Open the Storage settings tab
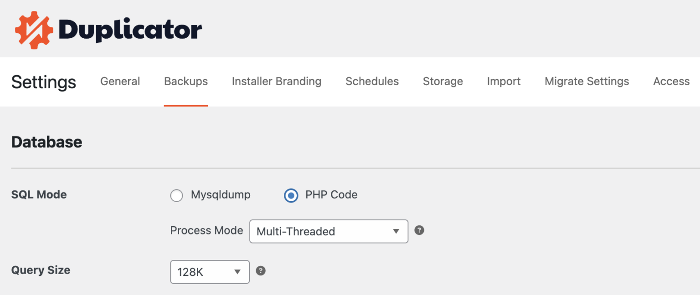The width and height of the screenshot is (700, 295). pos(443,81)
